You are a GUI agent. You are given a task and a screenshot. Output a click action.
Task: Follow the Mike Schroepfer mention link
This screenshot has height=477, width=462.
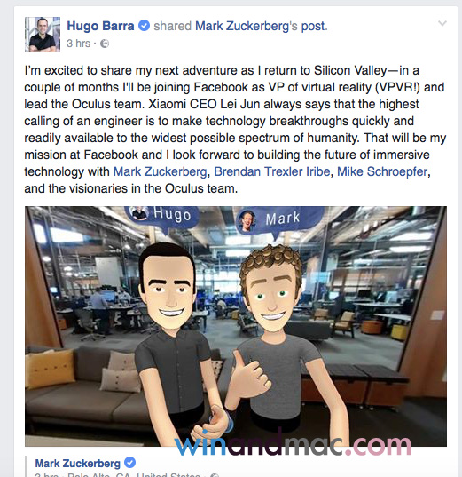pyautogui.click(x=382, y=171)
